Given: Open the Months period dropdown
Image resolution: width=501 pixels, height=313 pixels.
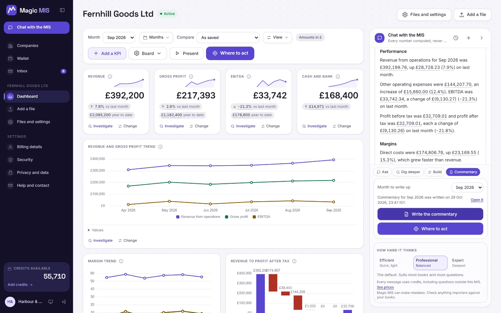Looking at the screenshot, I should 156,38.
